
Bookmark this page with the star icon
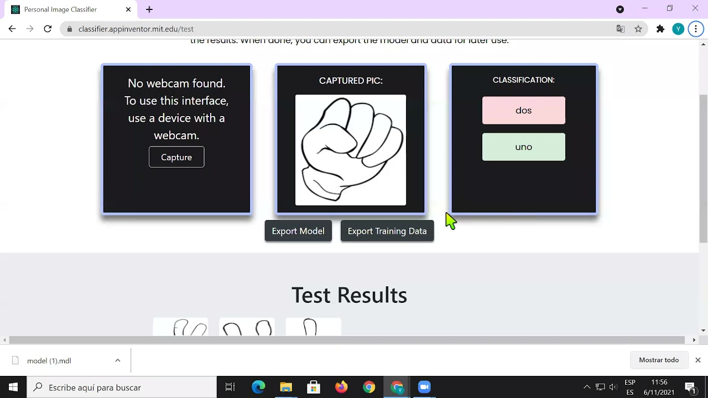click(638, 29)
